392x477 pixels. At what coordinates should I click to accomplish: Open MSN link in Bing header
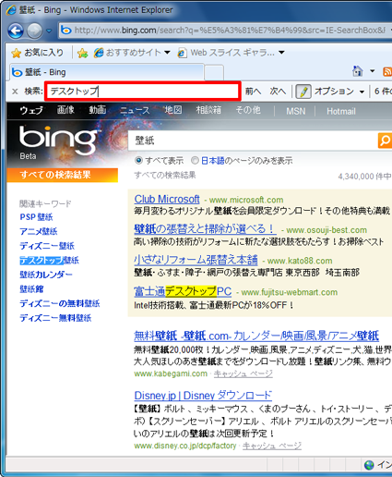pos(296,111)
